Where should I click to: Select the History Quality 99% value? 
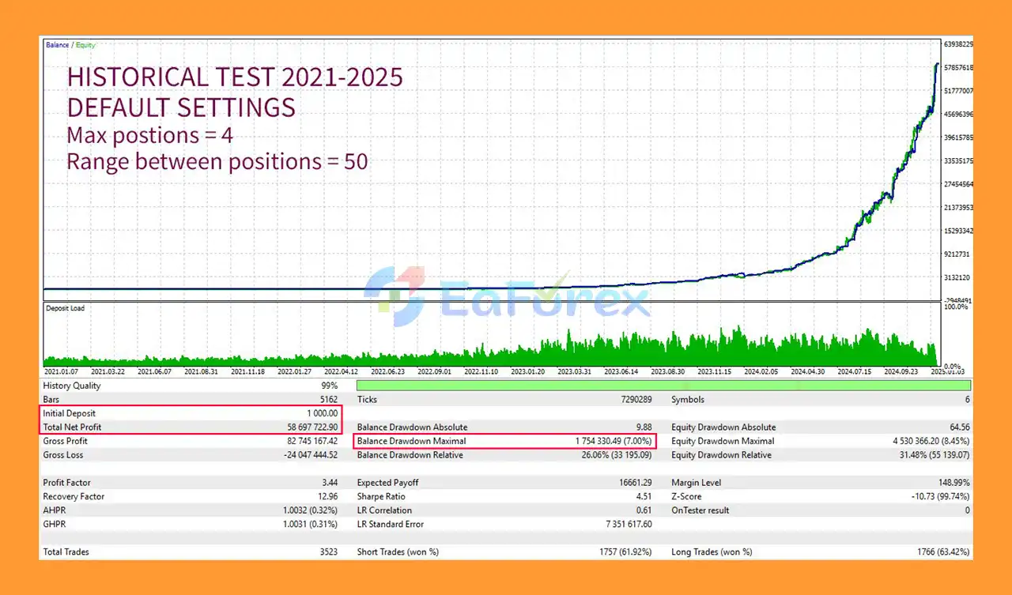point(328,386)
